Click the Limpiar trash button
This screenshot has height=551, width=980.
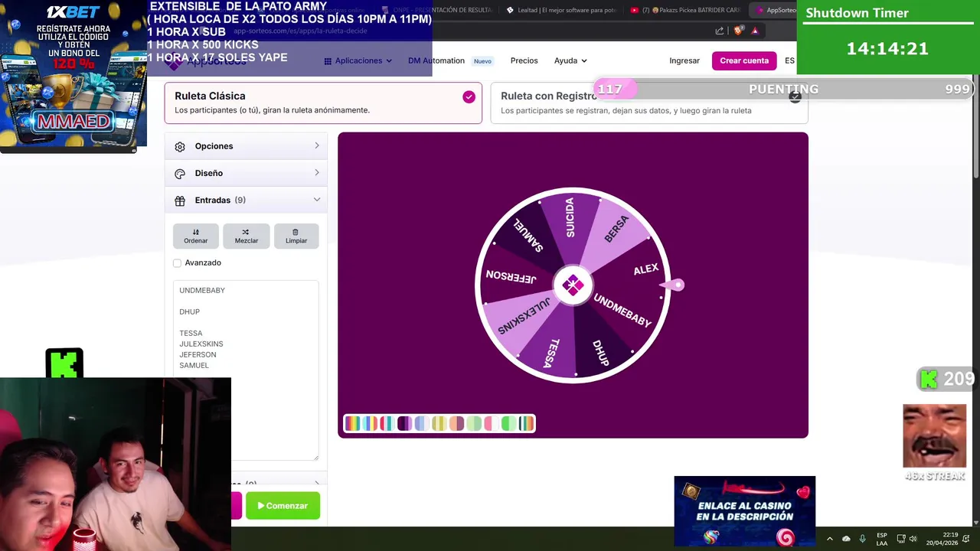(296, 236)
